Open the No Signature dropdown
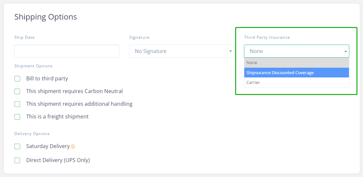This screenshot has width=363, height=177. pyautogui.click(x=181, y=51)
